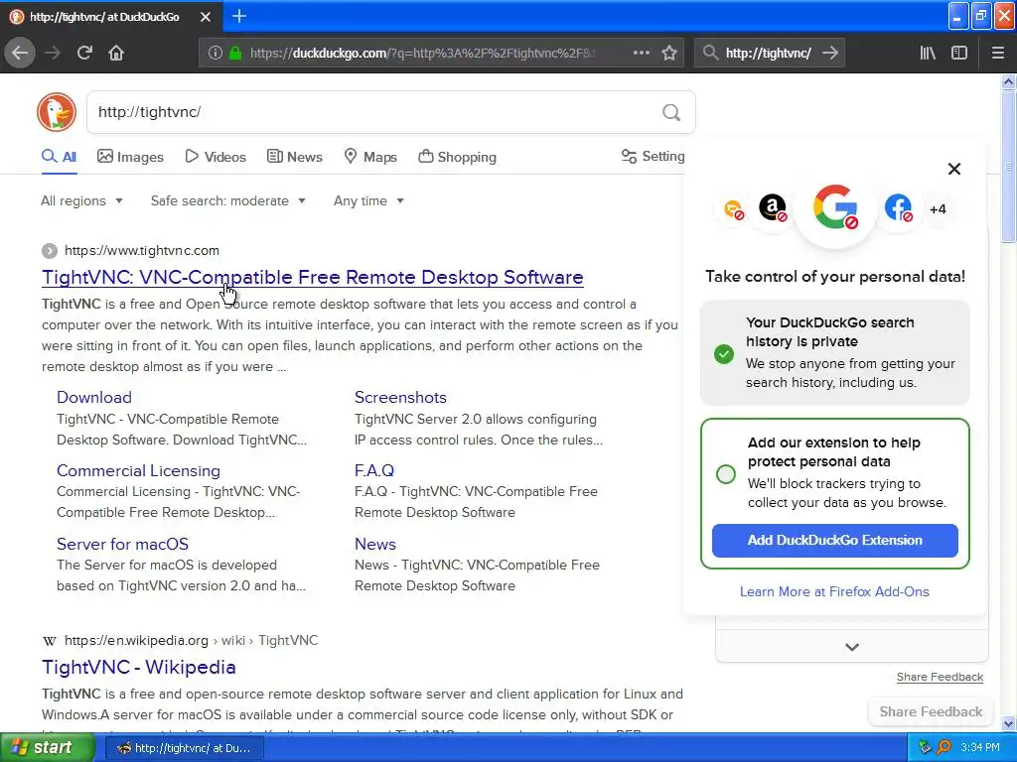
Task: Open the Firefox hamburger menu
Action: [997, 53]
